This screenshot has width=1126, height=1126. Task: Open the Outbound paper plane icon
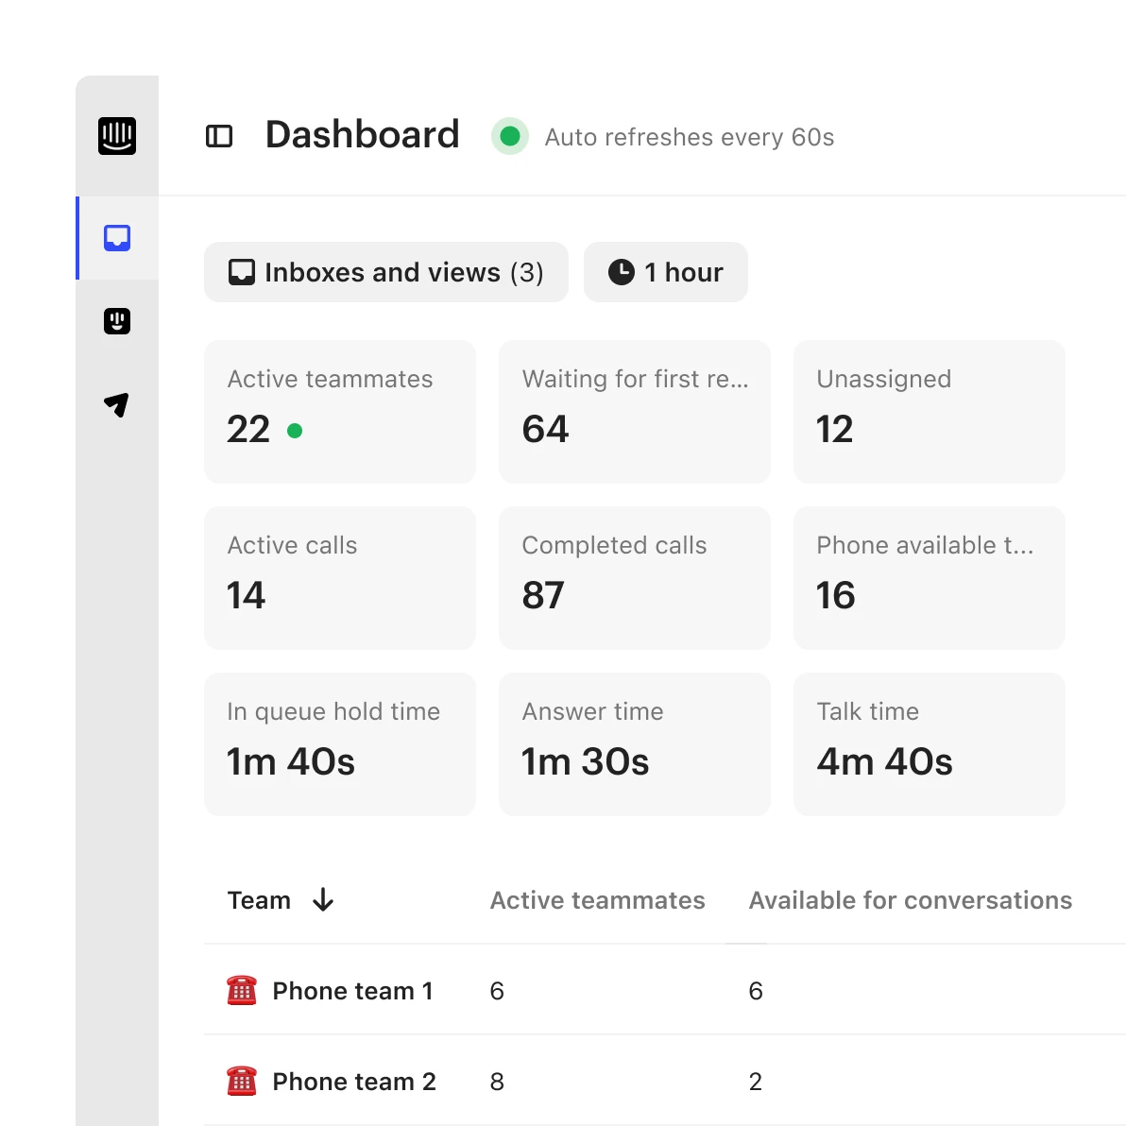pos(117,404)
